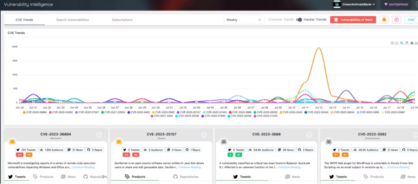Screen dimensions: 418x184
Task: Toggle CVE-2022-41040 legend entry
Action: 265,116
